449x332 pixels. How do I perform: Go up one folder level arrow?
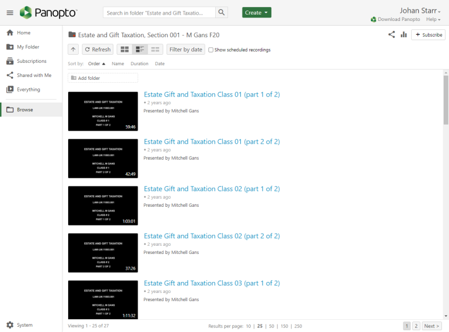73,50
